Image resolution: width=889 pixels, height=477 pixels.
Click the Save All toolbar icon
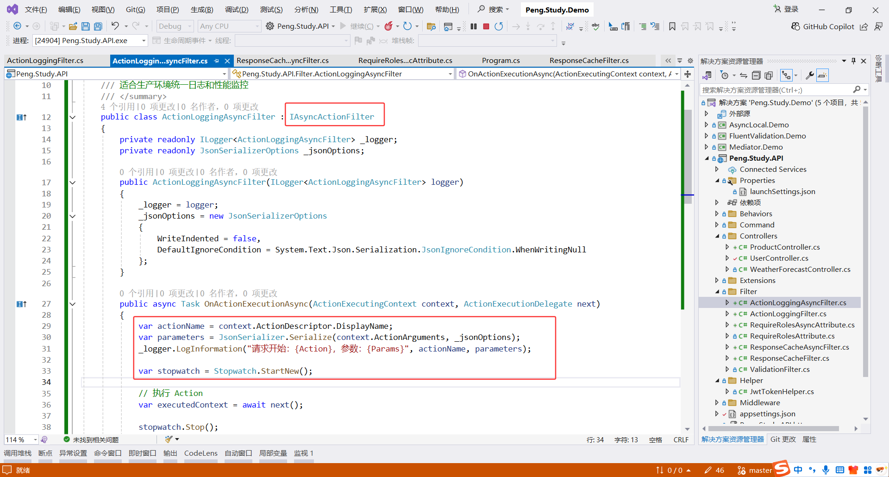pyautogui.click(x=98, y=26)
